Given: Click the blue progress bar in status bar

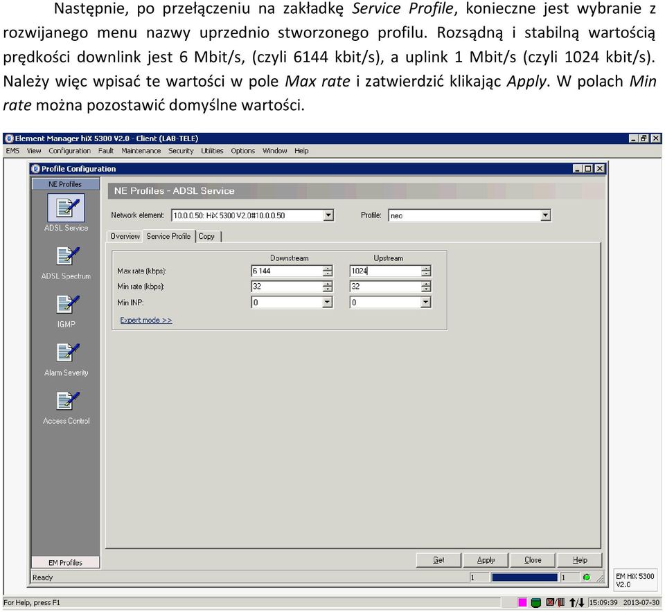Looking at the screenshot, I should click(524, 577).
